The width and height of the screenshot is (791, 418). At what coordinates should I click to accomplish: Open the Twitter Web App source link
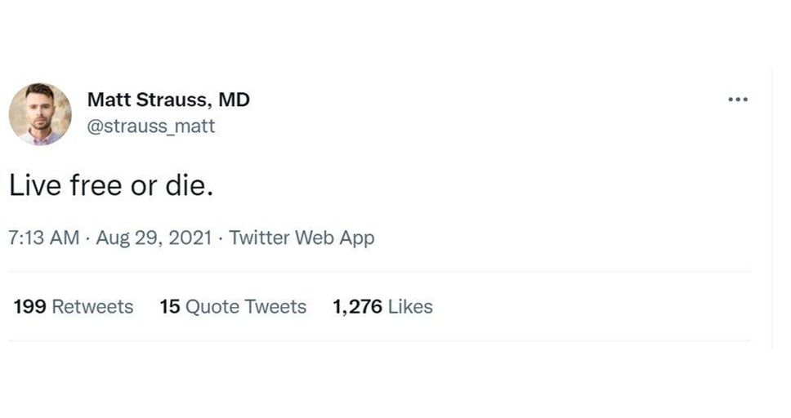(x=302, y=238)
